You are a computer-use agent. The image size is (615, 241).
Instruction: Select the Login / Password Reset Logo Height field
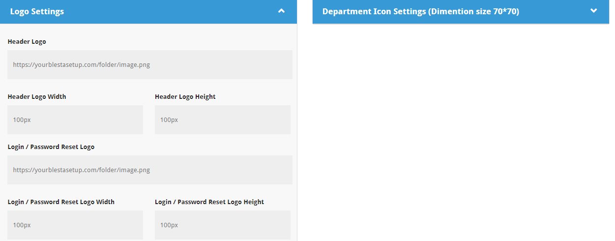[x=222, y=225]
